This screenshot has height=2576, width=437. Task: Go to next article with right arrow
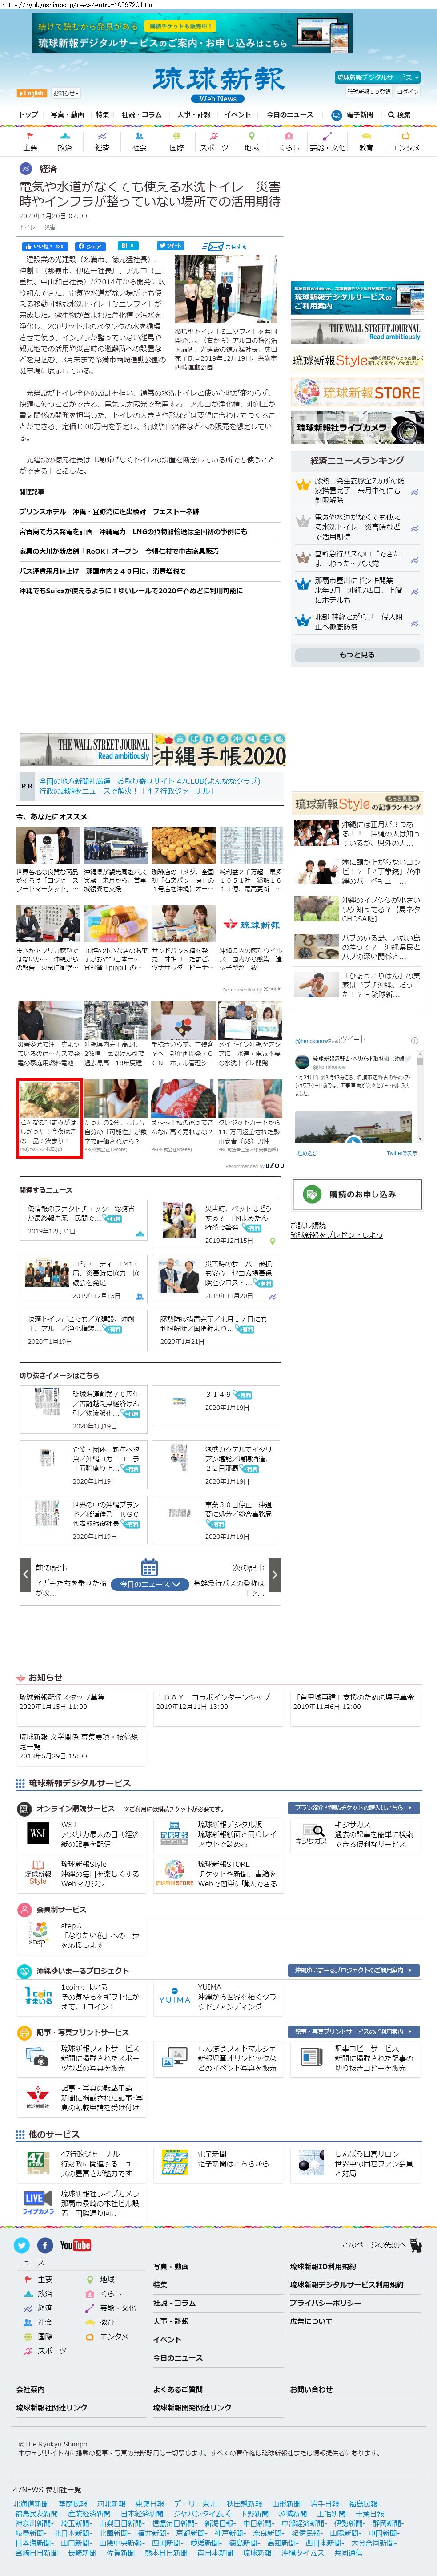(274, 1575)
